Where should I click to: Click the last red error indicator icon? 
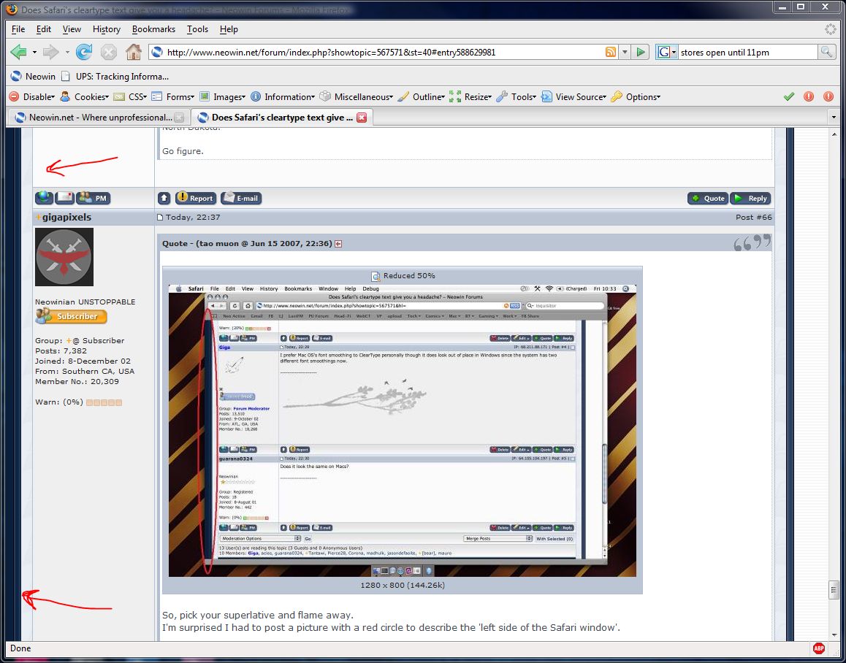[x=828, y=96]
